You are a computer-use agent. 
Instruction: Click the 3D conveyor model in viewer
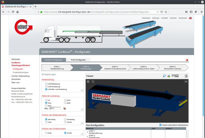137,101
